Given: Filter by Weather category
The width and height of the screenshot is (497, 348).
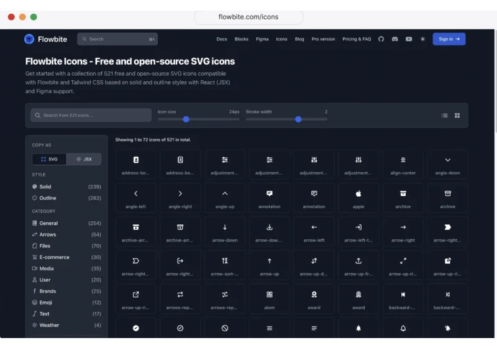Looking at the screenshot, I should tap(66, 325).
